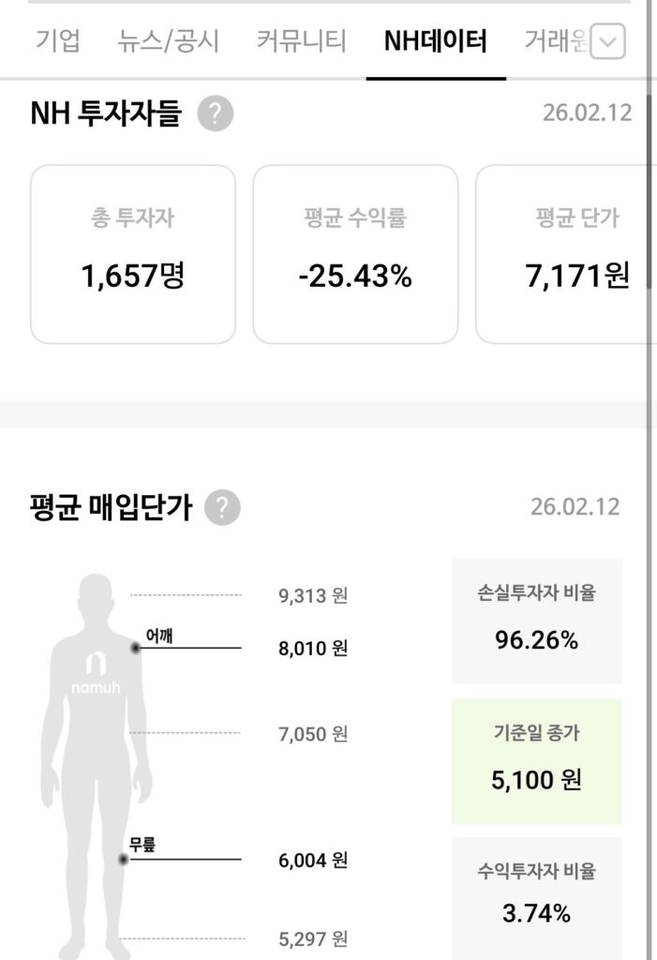The height and width of the screenshot is (960, 657).
Task: Open the partially visible 거래원 tab
Action: tap(553, 41)
